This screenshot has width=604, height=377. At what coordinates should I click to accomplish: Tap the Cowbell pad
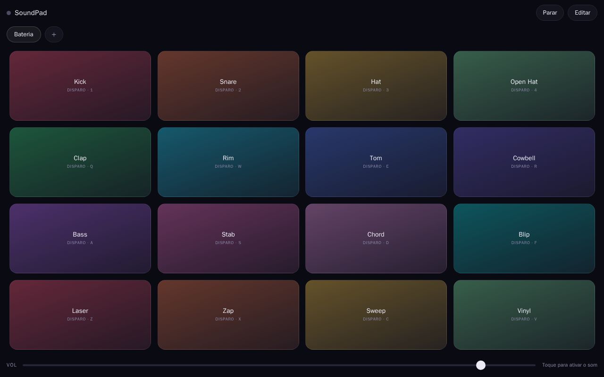(x=524, y=162)
